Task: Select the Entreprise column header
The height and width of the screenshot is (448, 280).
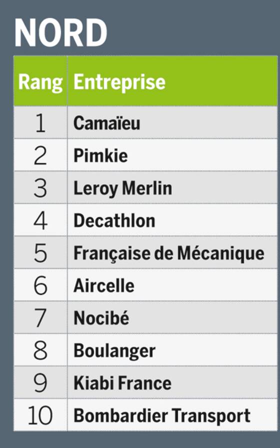Action: (x=119, y=82)
